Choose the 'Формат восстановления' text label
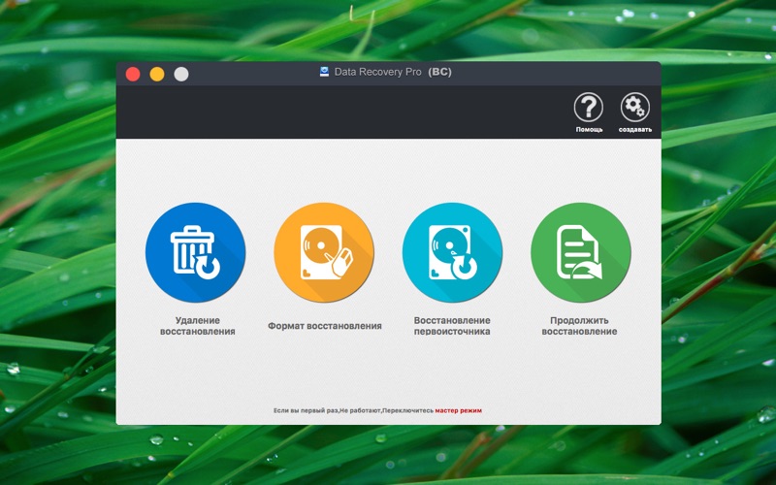This screenshot has width=776, height=485. (325, 326)
